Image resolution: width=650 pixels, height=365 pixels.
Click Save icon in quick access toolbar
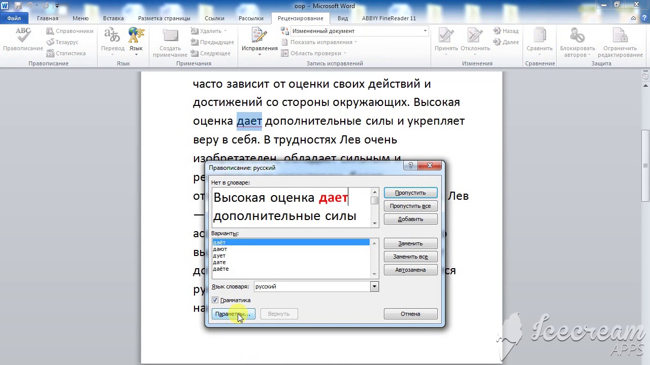[18, 6]
